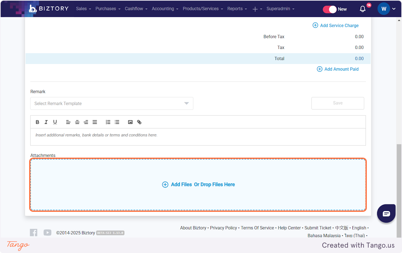The width and height of the screenshot is (402, 253).
Task: Open the Facebook page icon
Action: [33, 233]
